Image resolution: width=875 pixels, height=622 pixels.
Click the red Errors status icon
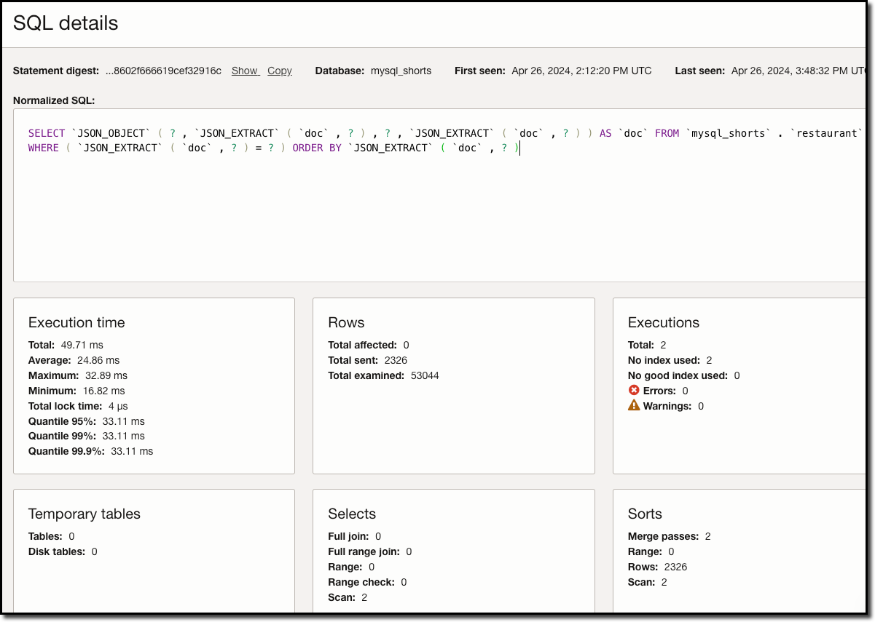(x=635, y=391)
